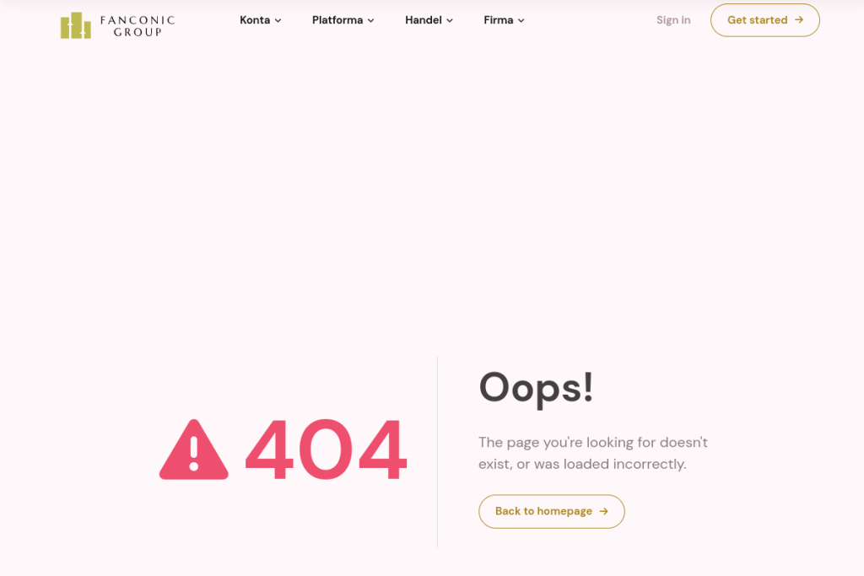Click the Oops! heading
The width and height of the screenshot is (864, 576).
point(536,388)
